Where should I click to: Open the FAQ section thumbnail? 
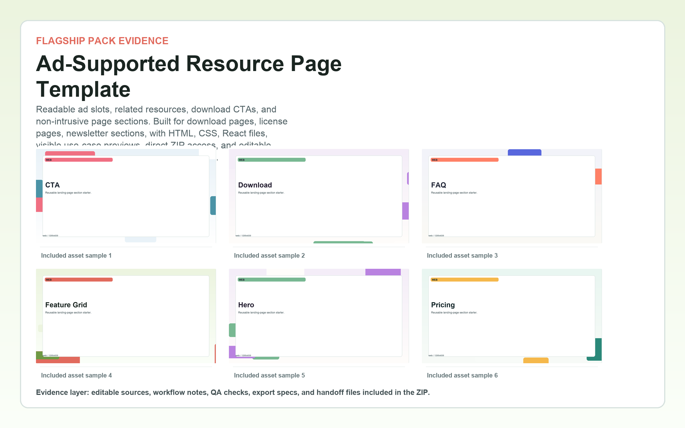pyautogui.click(x=512, y=196)
